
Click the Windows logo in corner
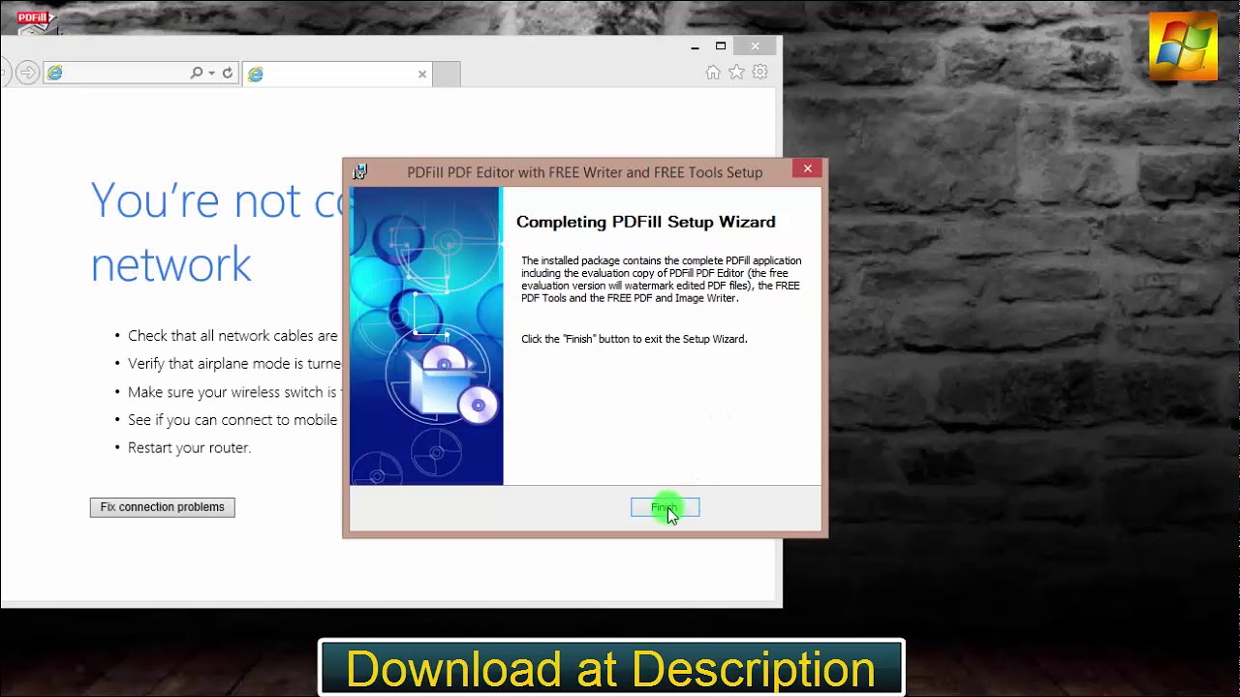[x=1183, y=45]
